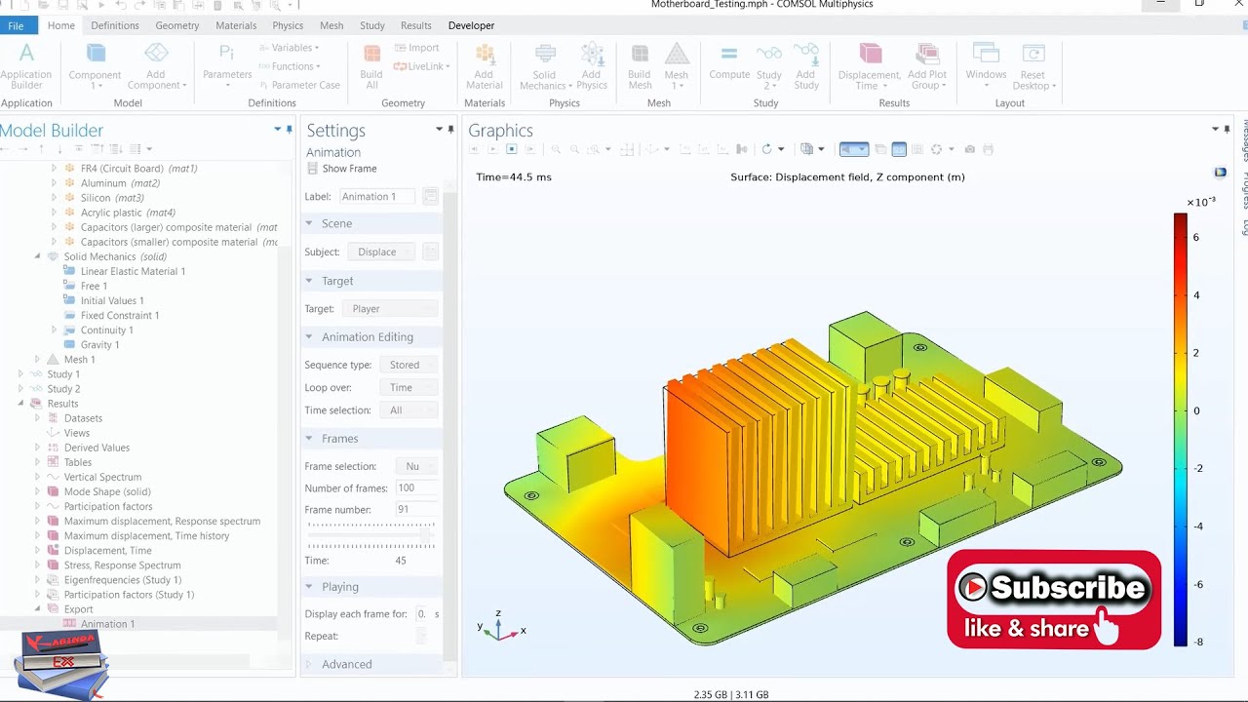Screen dimensions: 1248x702
Task: Switch to the Geometry ribbon tab
Action: tap(177, 25)
